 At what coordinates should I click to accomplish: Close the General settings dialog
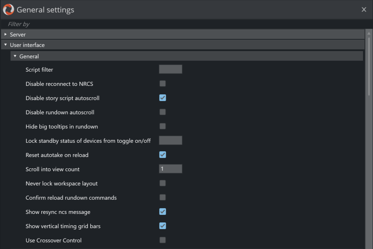[364, 9]
